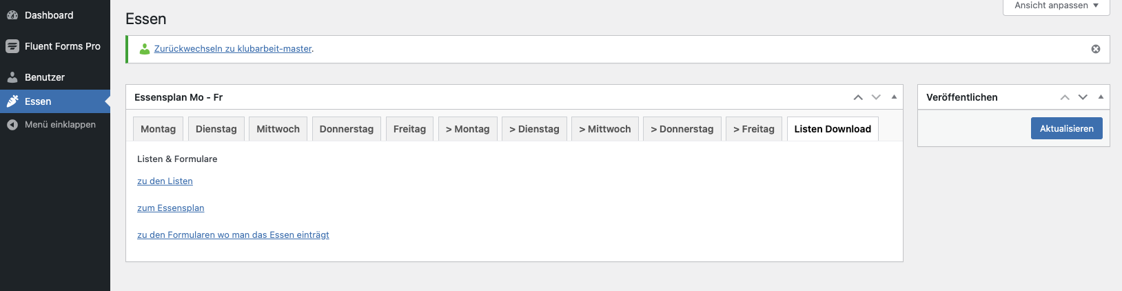The image size is (1122, 291).
Task: Follow the zu den Listen link
Action: tap(165, 181)
